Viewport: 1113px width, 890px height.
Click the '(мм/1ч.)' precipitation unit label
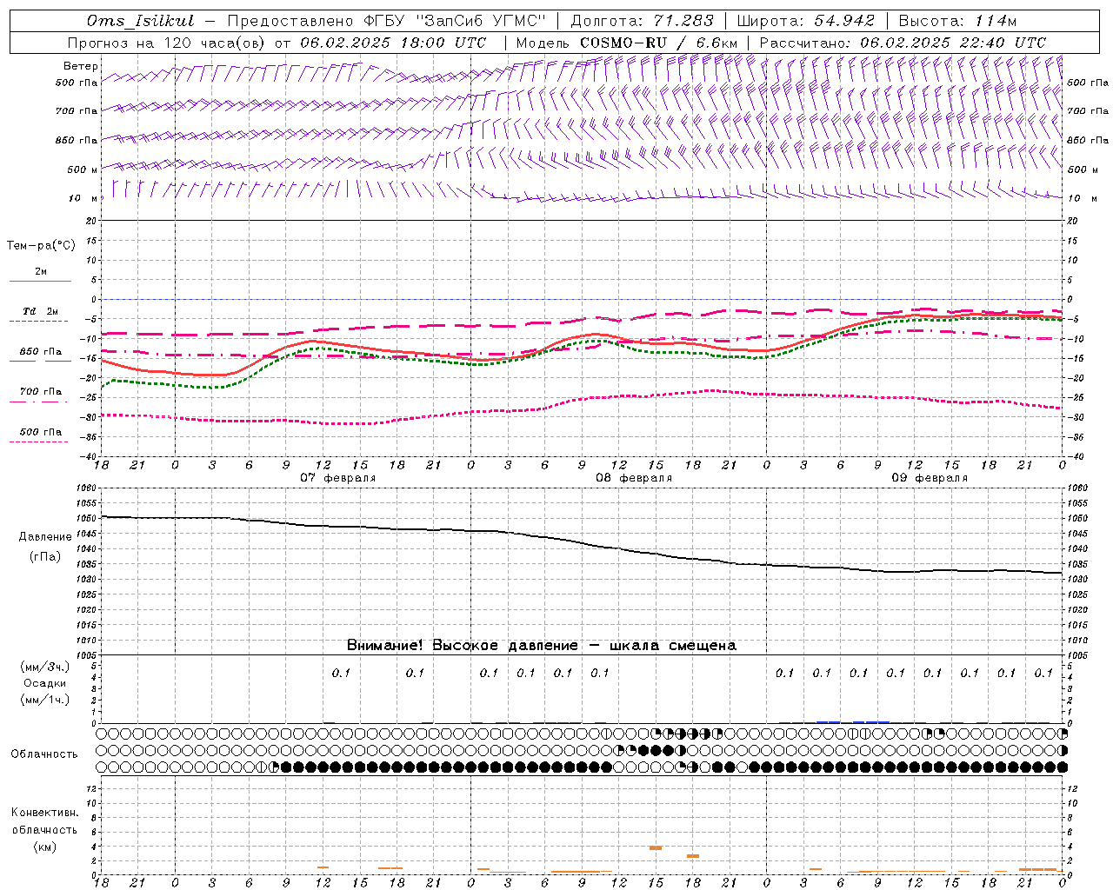pos(45,700)
